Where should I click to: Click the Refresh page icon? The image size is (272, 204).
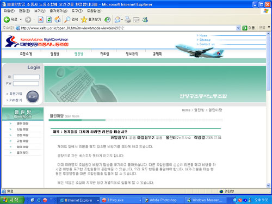(49, 20)
